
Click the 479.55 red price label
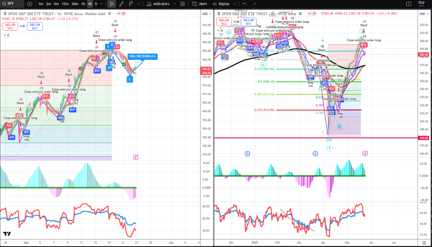click(x=424, y=138)
